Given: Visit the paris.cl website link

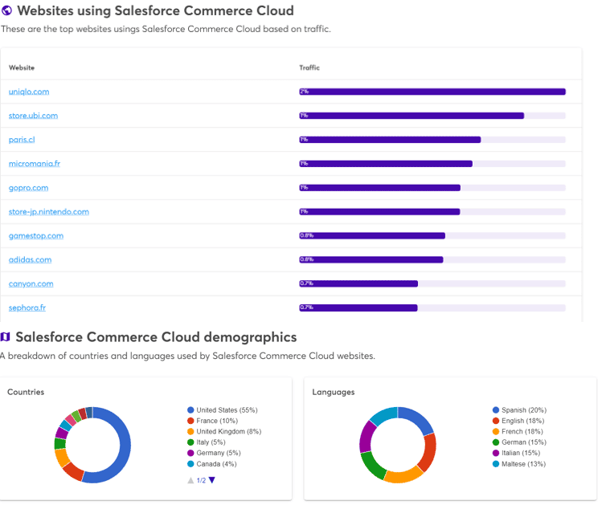Looking at the screenshot, I should pos(22,140).
